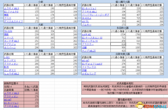Follow the エクソダス link
The height and width of the screenshot is (110, 168).
click(10, 61)
